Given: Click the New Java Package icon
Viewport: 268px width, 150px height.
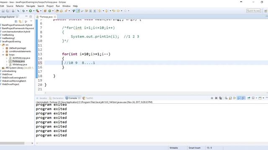Looking at the screenshot, I should 45,11.
